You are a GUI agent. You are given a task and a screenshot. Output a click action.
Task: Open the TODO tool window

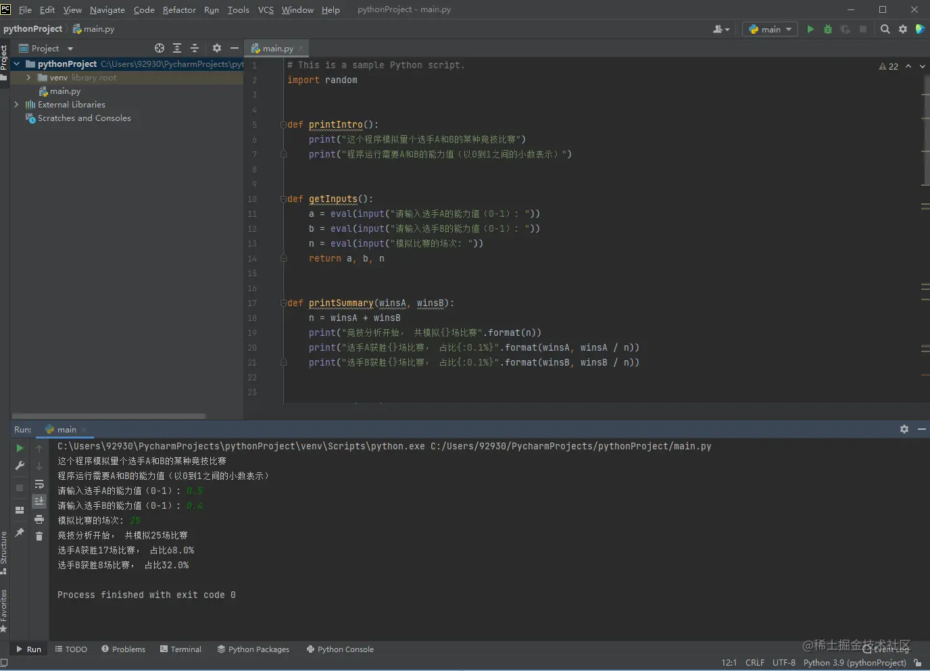(71, 649)
